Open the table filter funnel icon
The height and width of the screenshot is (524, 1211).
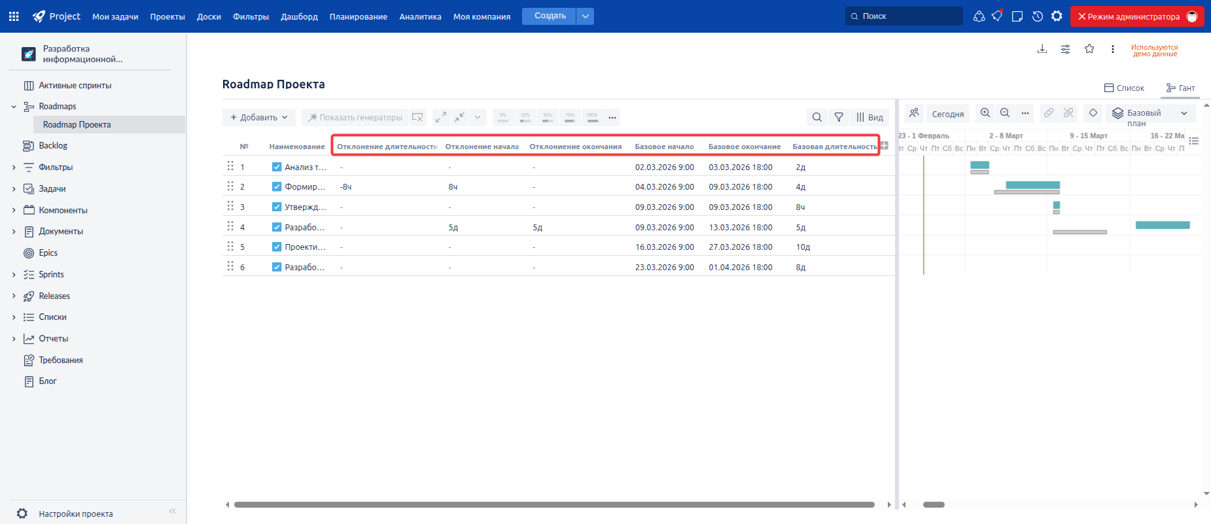click(838, 117)
